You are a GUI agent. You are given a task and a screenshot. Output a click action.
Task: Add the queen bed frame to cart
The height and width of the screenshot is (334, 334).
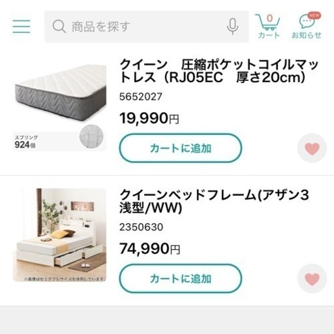(181, 279)
